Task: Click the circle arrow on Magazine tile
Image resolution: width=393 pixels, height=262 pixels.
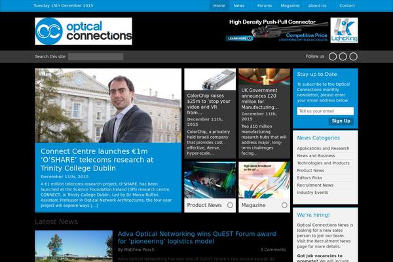Action: (x=284, y=205)
